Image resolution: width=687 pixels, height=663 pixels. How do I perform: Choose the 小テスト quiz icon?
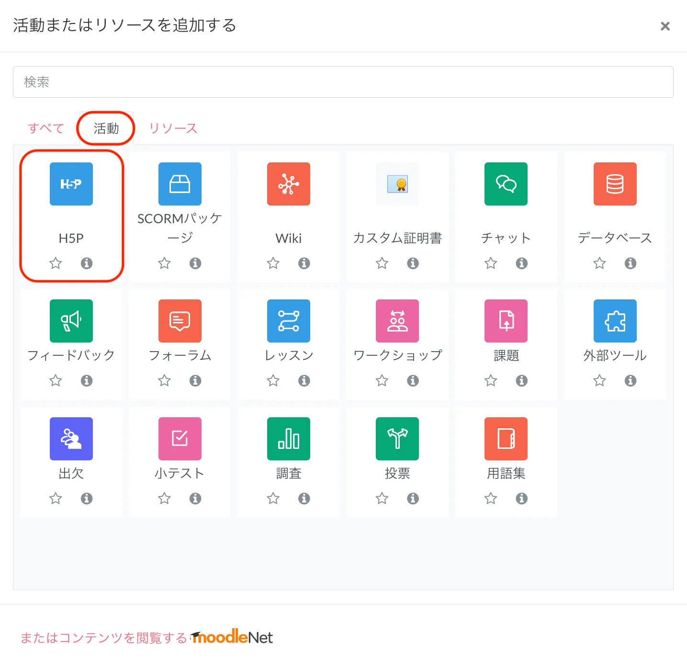pyautogui.click(x=180, y=439)
